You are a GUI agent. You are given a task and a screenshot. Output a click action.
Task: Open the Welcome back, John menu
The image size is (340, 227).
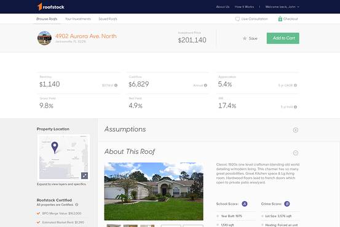[x=282, y=7]
